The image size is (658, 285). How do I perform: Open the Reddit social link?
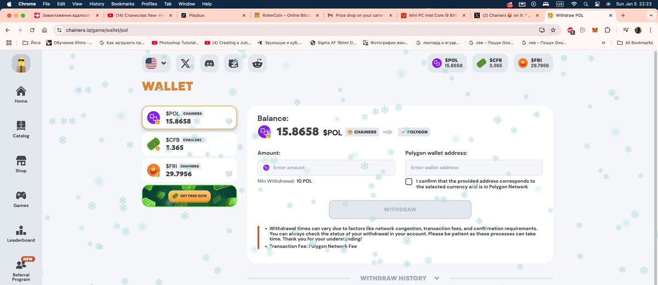(x=257, y=63)
